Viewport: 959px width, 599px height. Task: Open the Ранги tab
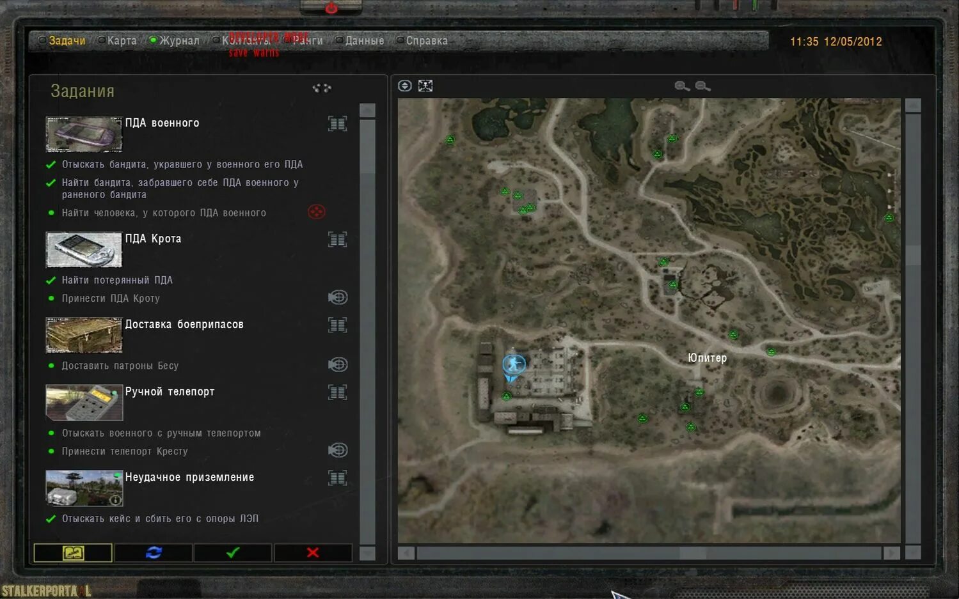coord(307,41)
